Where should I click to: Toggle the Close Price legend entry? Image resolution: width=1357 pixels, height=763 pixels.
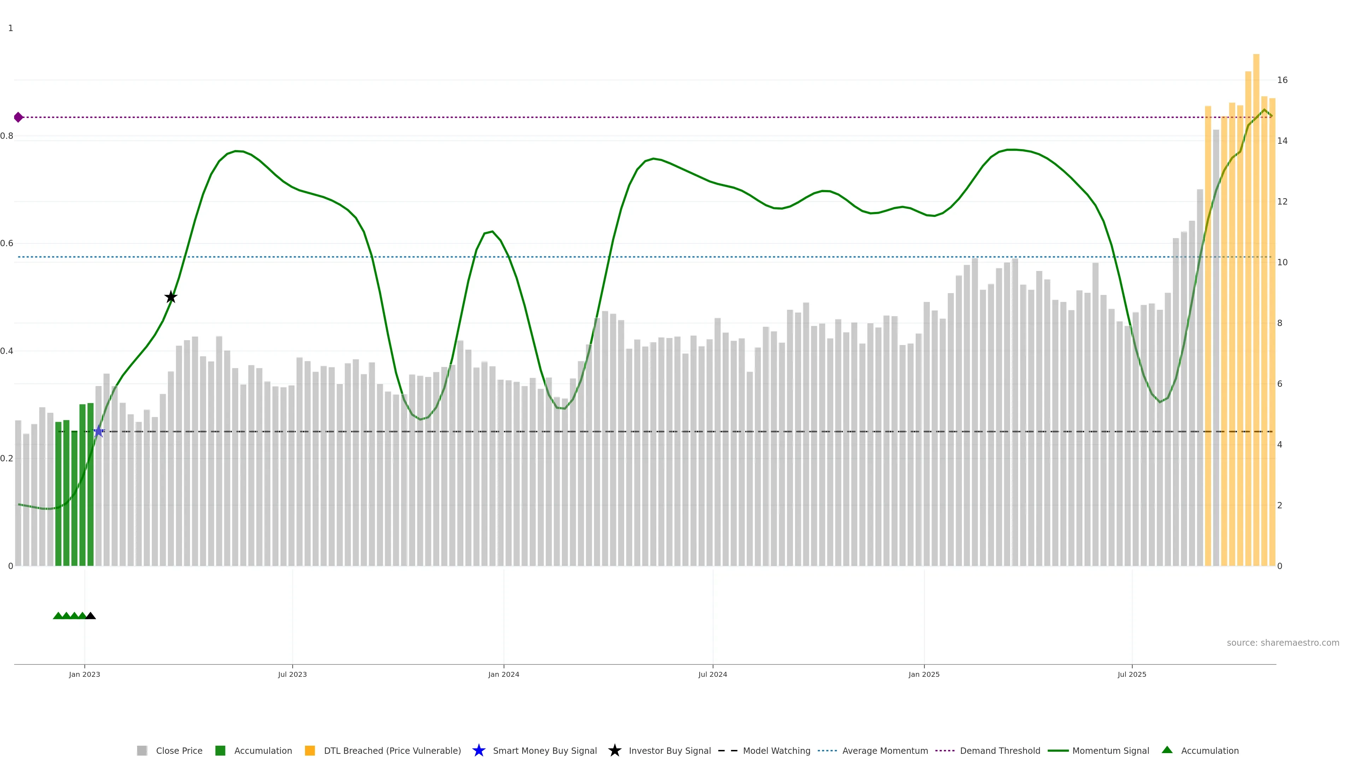pos(178,751)
